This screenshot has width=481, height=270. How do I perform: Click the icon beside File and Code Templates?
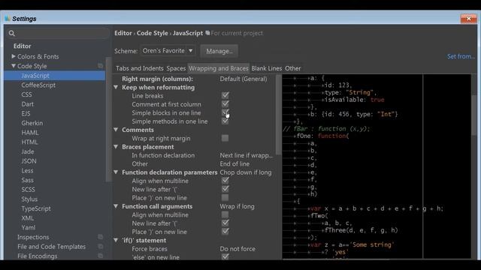click(100, 247)
